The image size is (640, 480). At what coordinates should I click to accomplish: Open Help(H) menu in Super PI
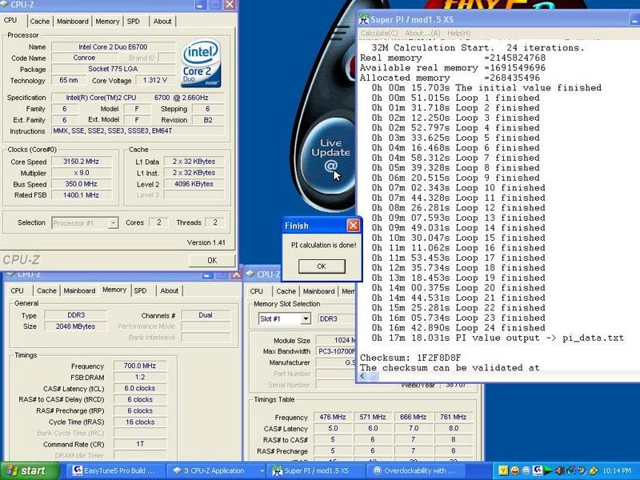pos(458,33)
